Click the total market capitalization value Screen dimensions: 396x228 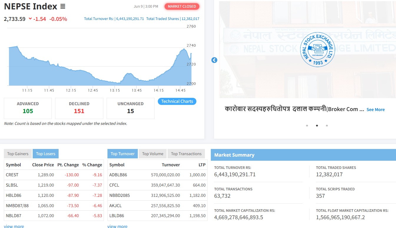tap(238, 217)
